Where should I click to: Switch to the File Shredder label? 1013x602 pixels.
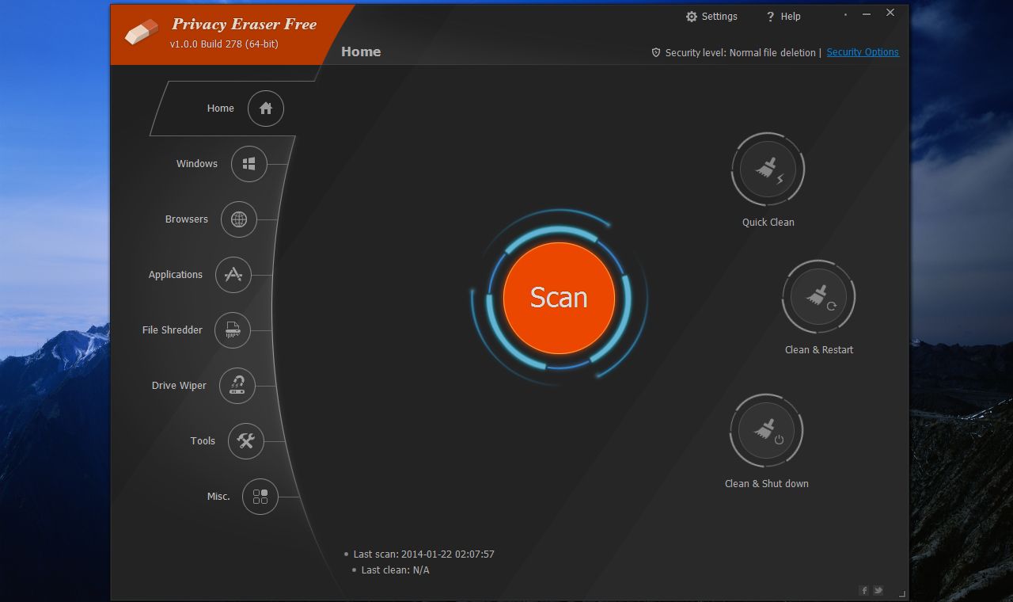pyautogui.click(x=173, y=330)
